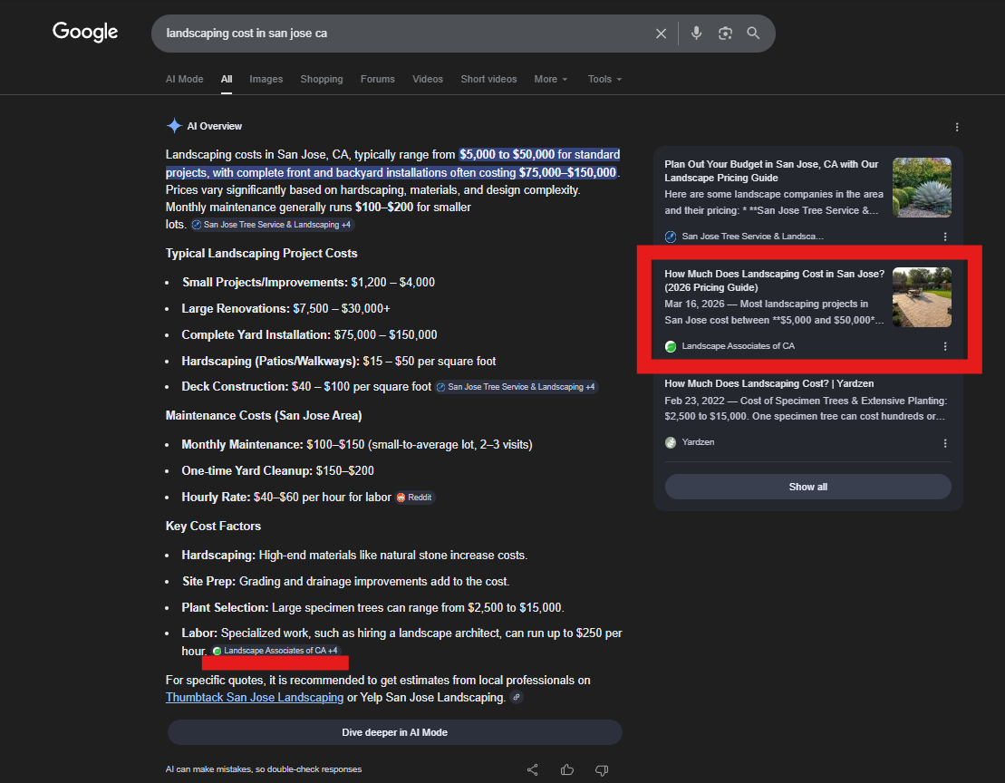Open the Short videos tab
The height and width of the screenshot is (783, 1005).
pos(488,79)
